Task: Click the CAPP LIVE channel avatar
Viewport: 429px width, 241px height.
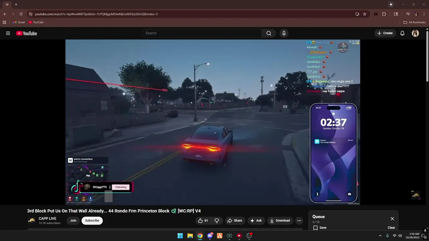Action: (32, 221)
